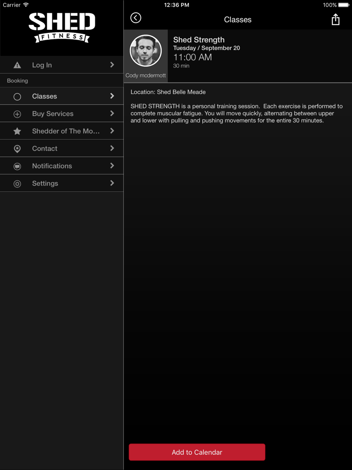Open Shedder of The Mo... menu item
The width and height of the screenshot is (352, 470).
coord(62,131)
